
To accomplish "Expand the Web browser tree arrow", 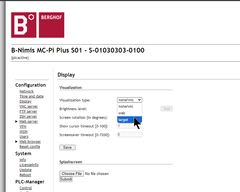I will 16,142.
